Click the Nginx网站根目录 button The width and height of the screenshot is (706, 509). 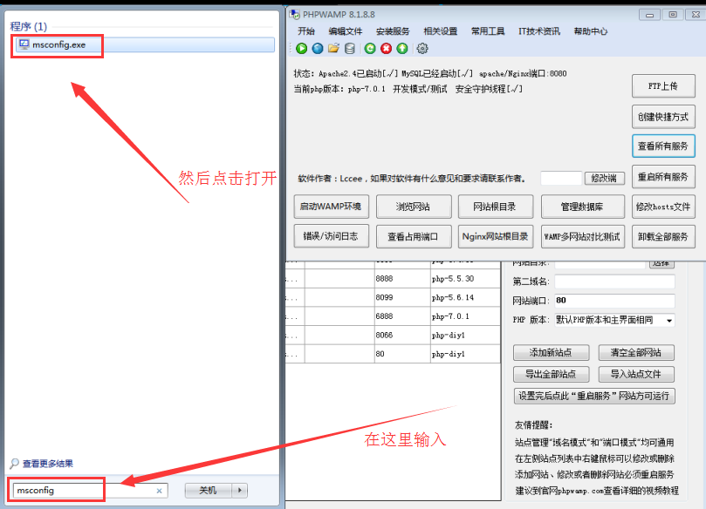coord(496,236)
